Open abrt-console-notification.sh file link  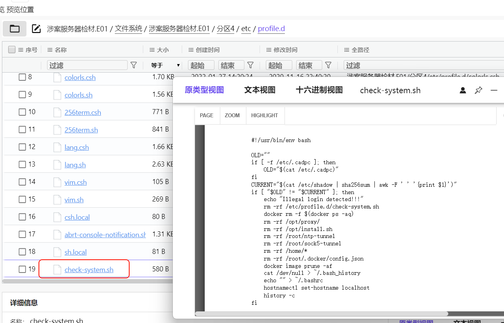(x=105, y=235)
